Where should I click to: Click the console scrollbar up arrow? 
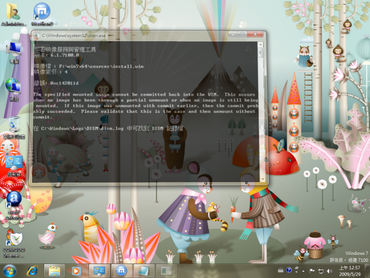coord(261,45)
